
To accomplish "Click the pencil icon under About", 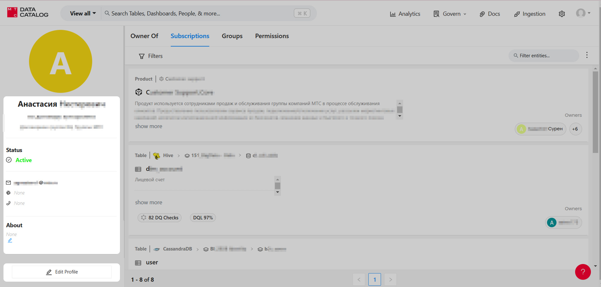I will (x=10, y=240).
